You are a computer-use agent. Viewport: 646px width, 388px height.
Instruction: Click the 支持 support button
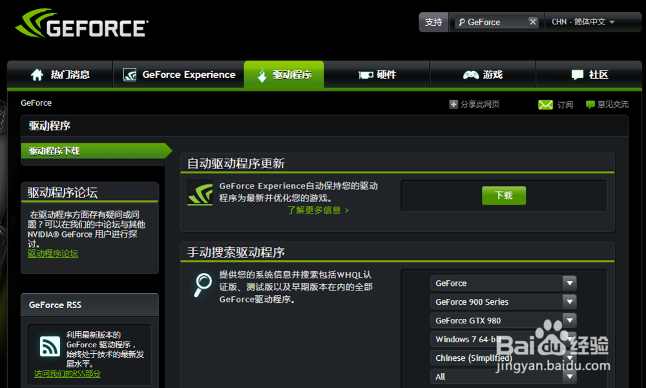point(433,22)
